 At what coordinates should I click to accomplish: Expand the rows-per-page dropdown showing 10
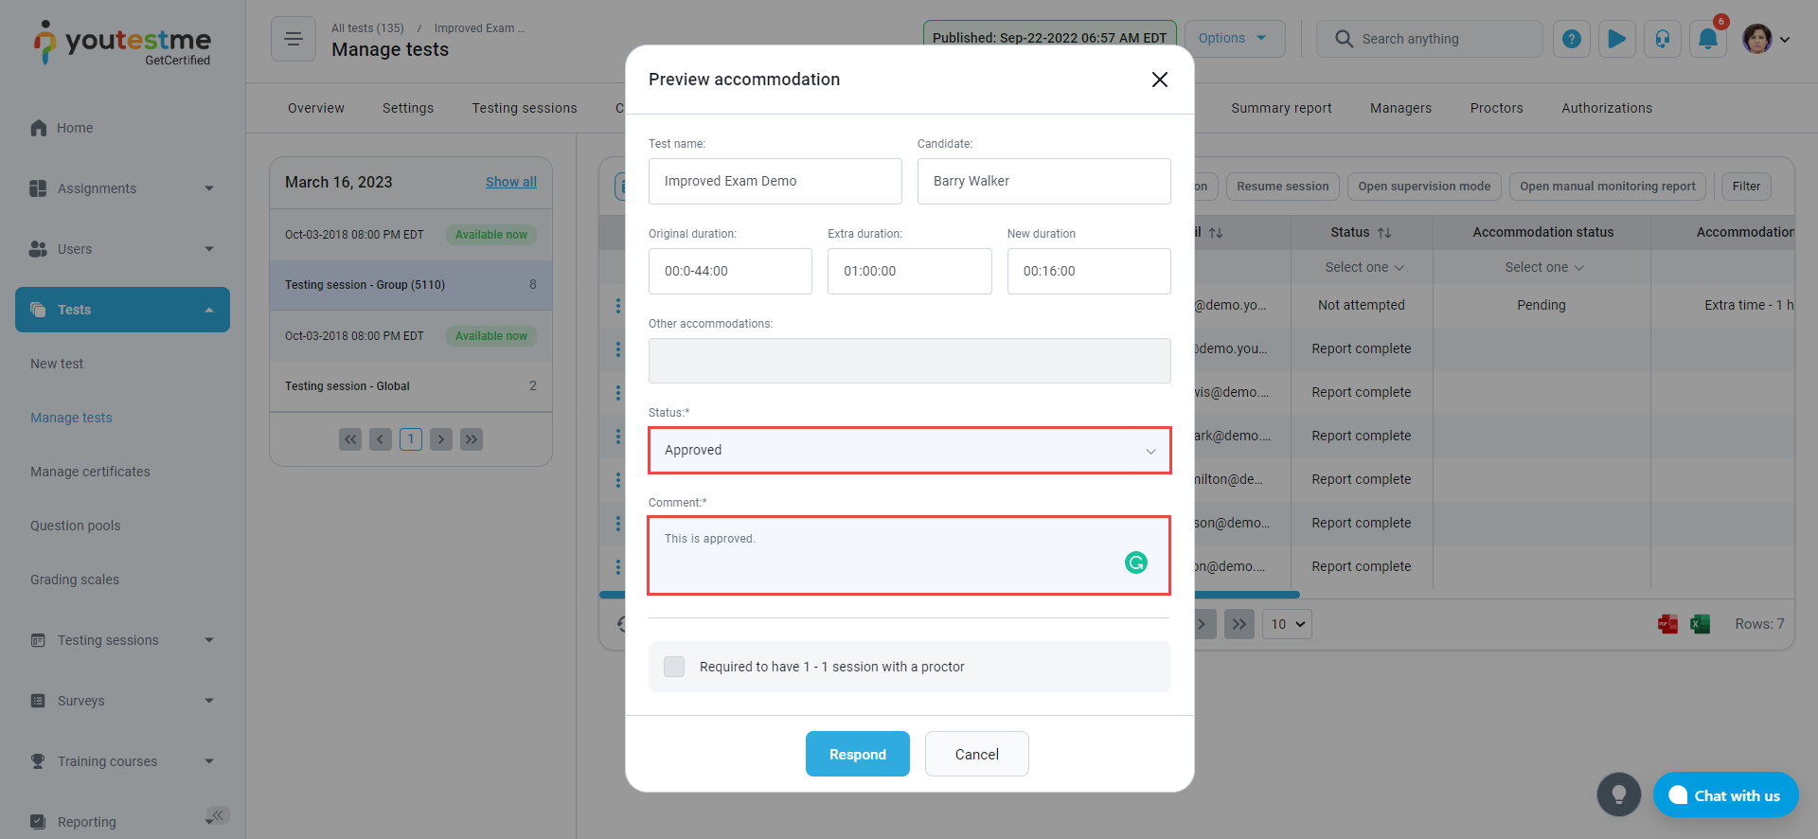tap(1287, 624)
